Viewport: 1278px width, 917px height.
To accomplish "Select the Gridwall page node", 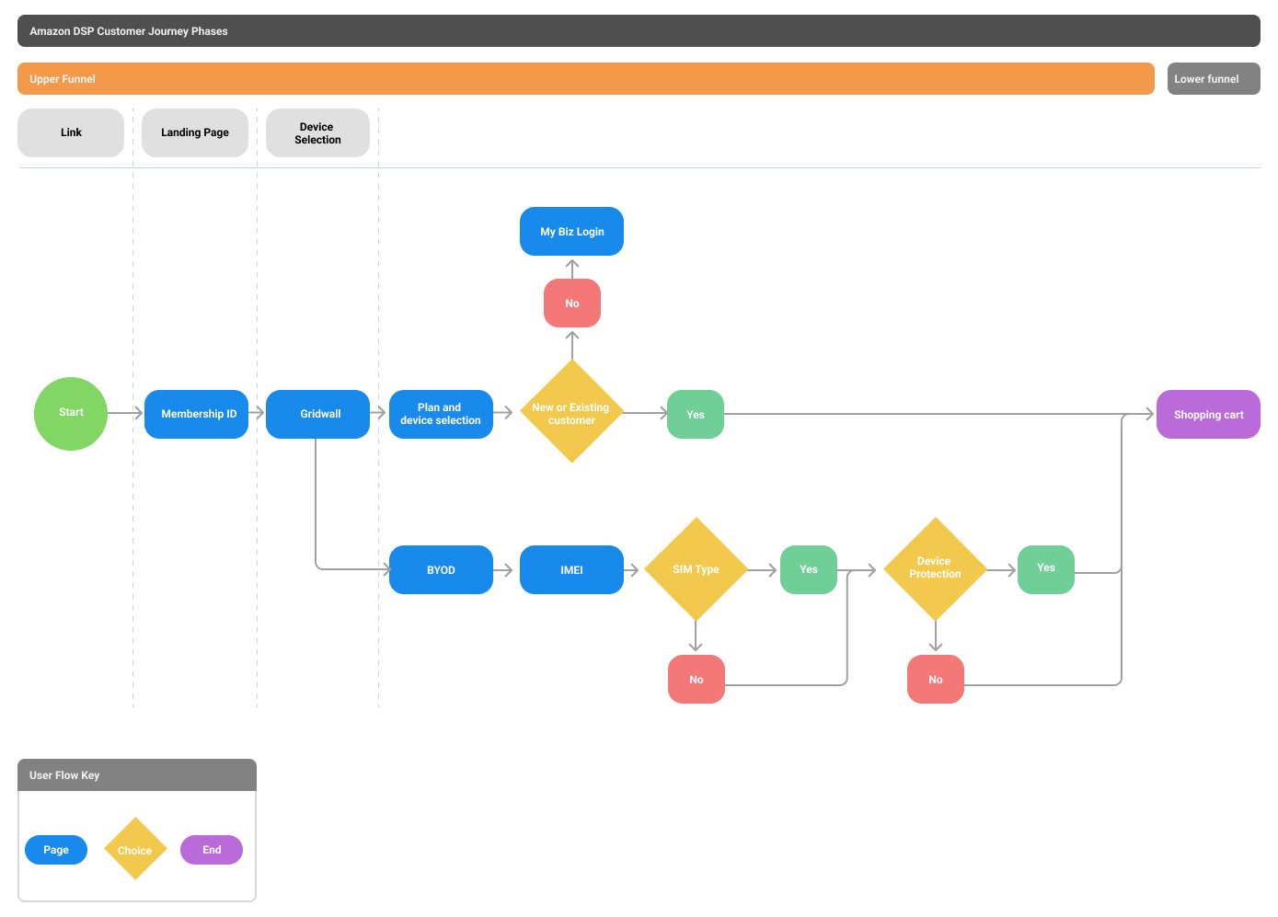I will point(317,414).
